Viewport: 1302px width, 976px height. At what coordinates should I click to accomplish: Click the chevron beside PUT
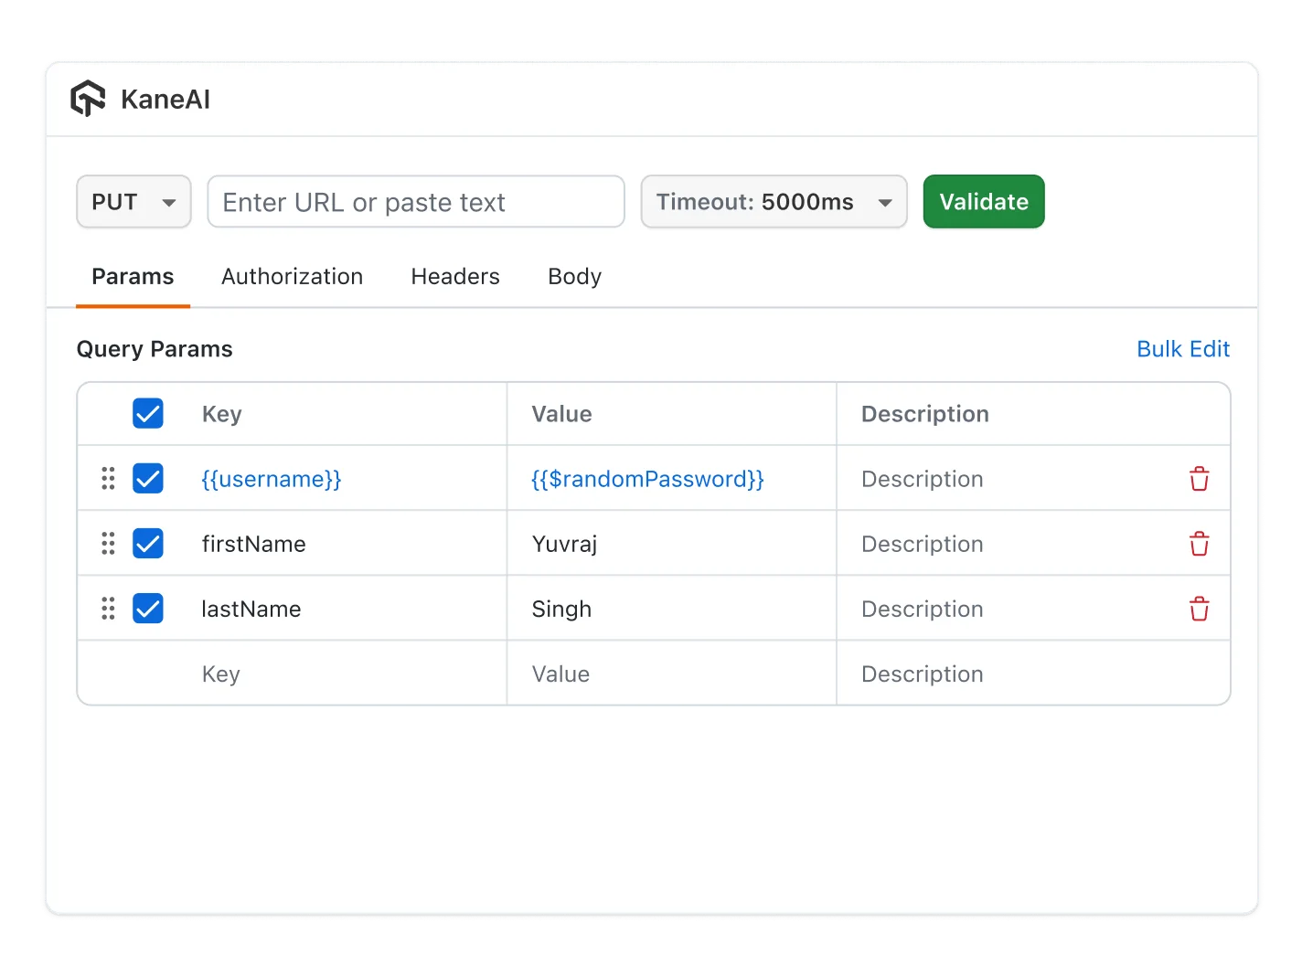point(170,201)
